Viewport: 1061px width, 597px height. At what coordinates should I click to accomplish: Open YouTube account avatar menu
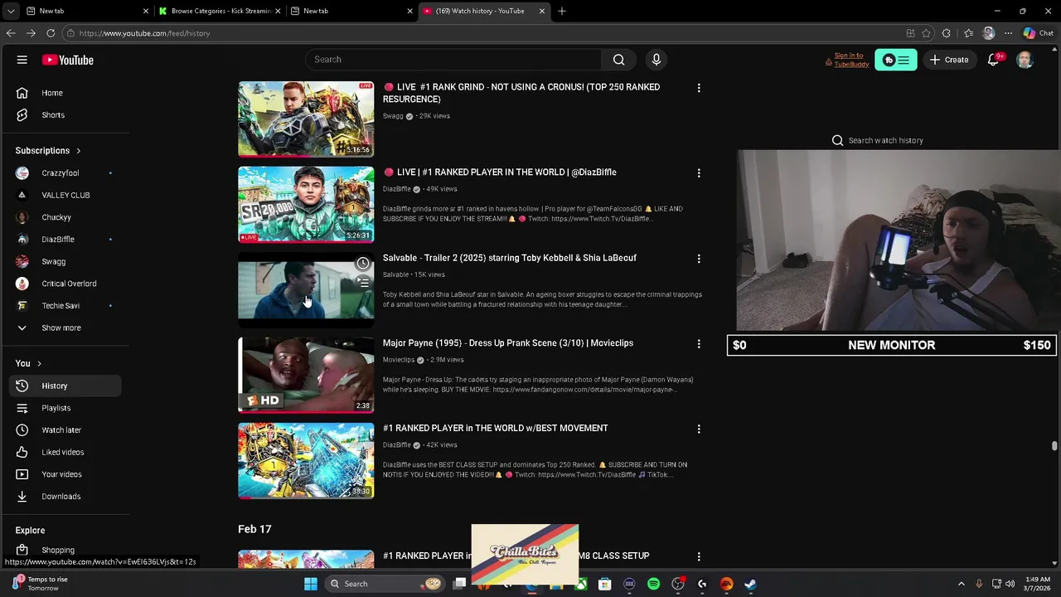click(1025, 60)
